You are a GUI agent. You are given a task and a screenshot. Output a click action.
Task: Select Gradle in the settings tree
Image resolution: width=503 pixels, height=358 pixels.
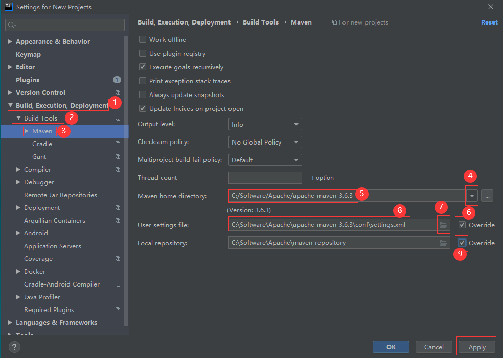click(42, 144)
